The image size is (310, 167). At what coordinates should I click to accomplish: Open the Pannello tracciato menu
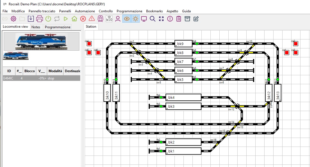click(42, 11)
